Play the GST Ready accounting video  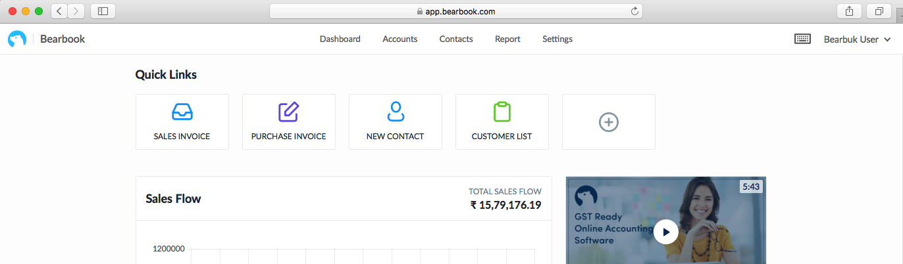666,232
